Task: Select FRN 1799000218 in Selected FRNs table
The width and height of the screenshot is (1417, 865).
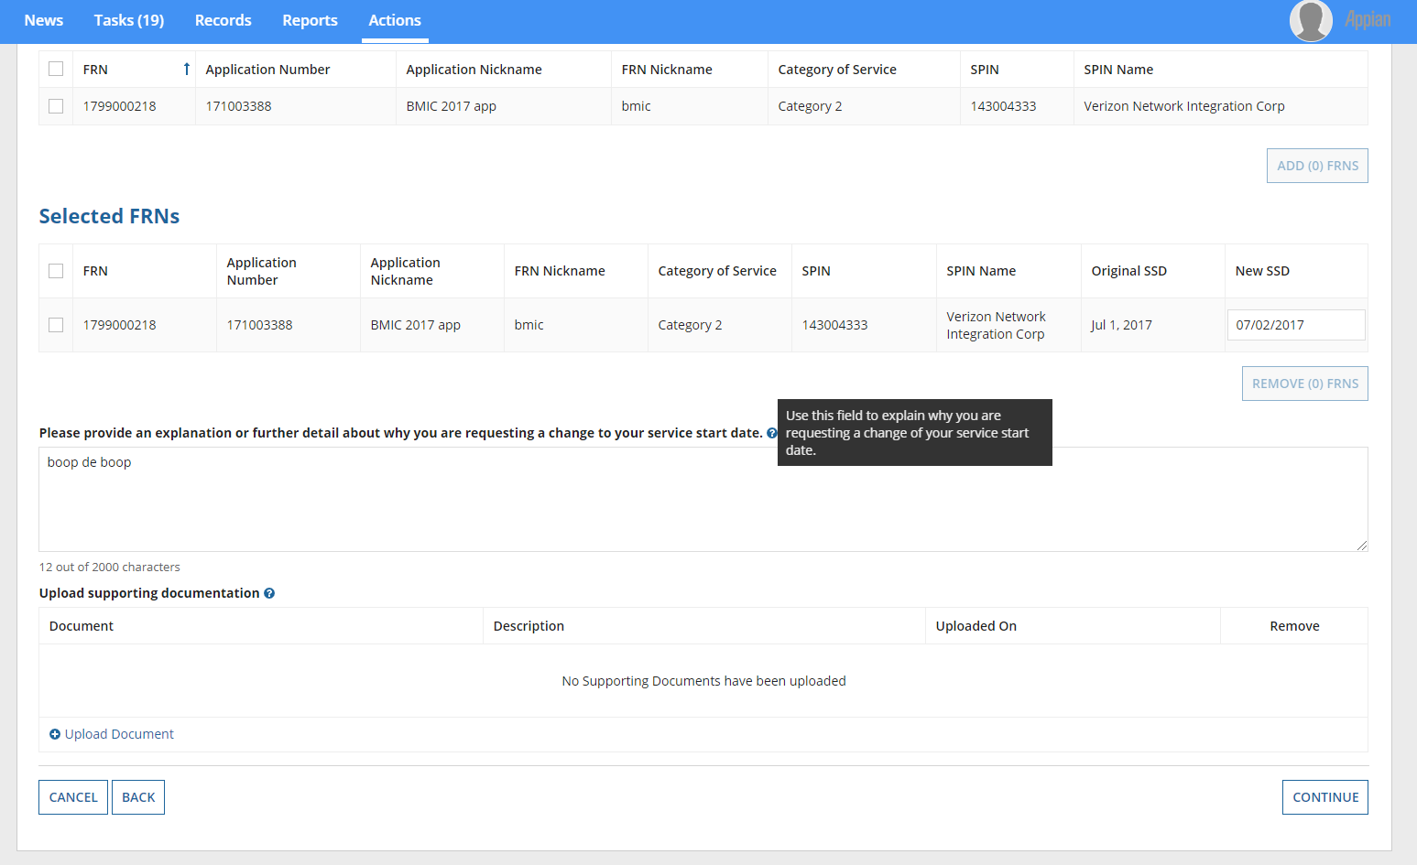Action: point(56,325)
